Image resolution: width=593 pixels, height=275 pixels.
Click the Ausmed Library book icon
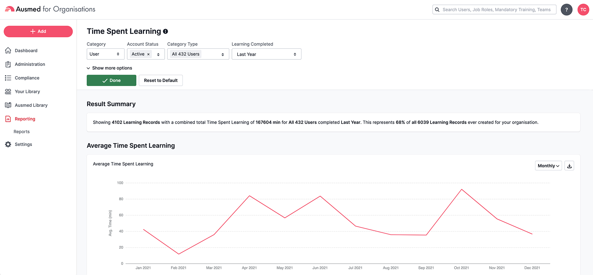pyautogui.click(x=8, y=105)
